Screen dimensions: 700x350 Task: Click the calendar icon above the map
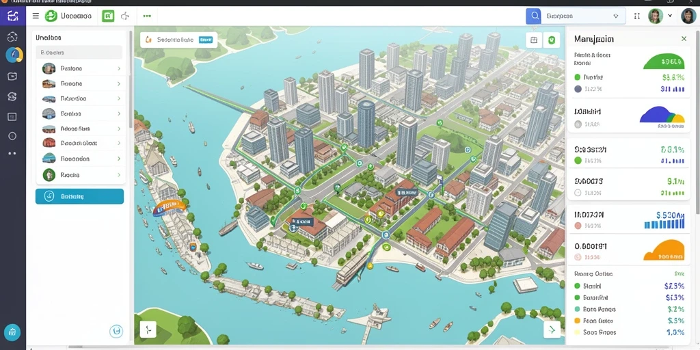pos(534,40)
